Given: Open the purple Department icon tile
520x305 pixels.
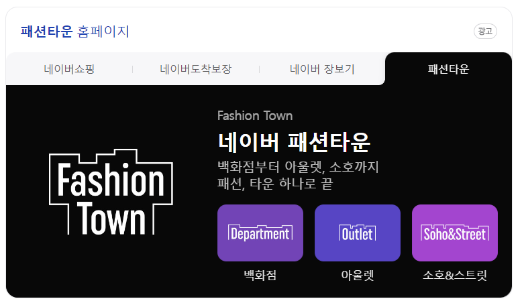Looking at the screenshot, I should coord(260,233).
